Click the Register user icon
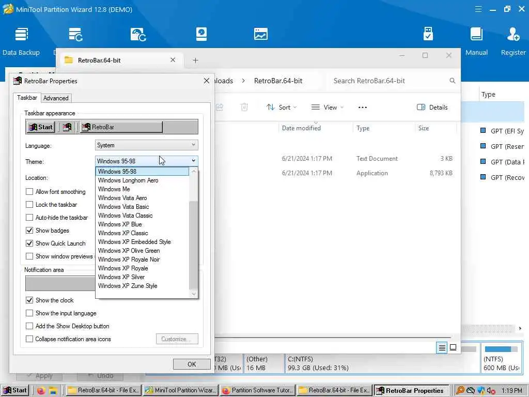 513,34
